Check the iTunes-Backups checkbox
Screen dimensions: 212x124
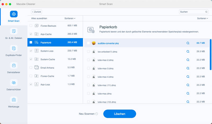tap(31, 25)
